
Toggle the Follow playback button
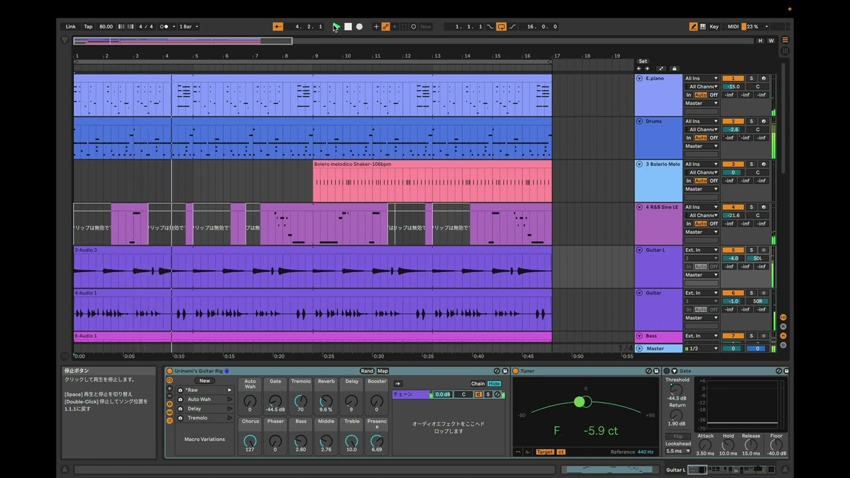pos(278,27)
